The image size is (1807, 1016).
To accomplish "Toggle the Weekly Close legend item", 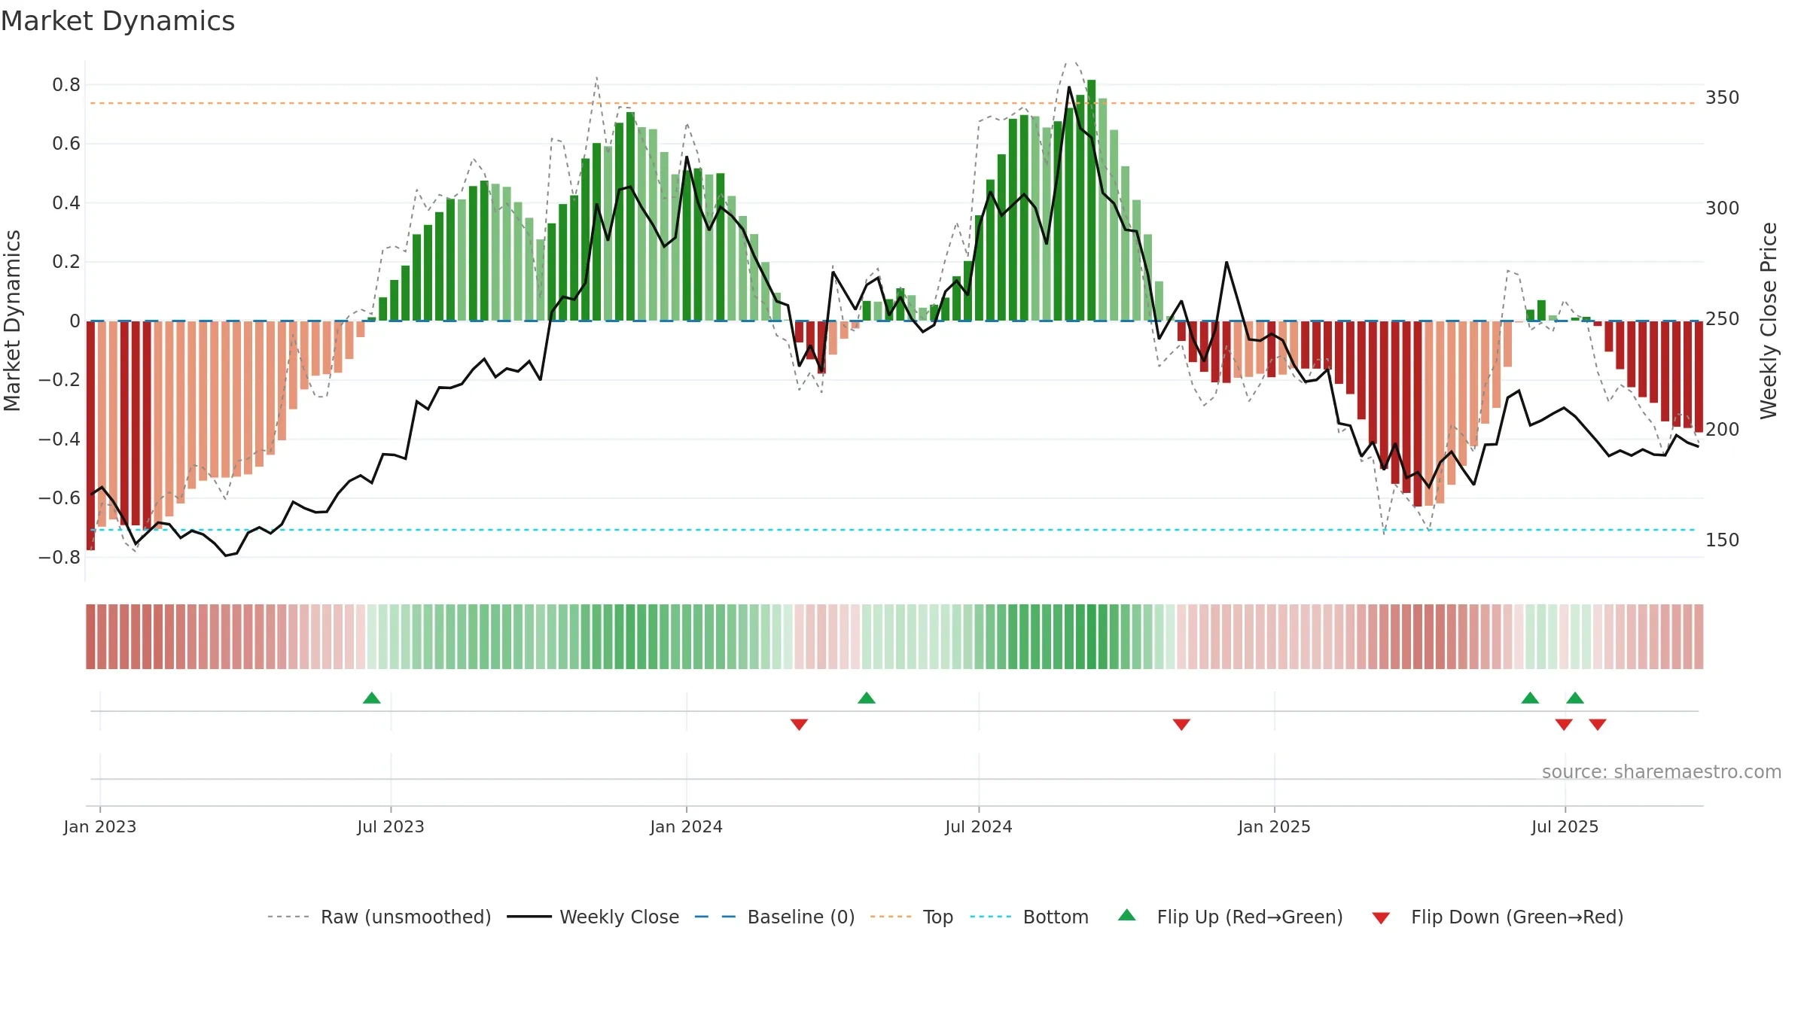I will coord(593,917).
